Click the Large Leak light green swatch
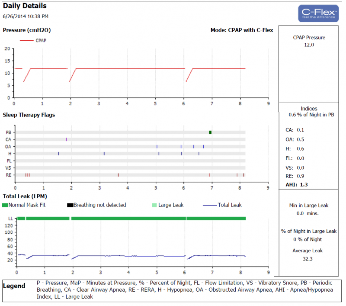 click(154, 205)
